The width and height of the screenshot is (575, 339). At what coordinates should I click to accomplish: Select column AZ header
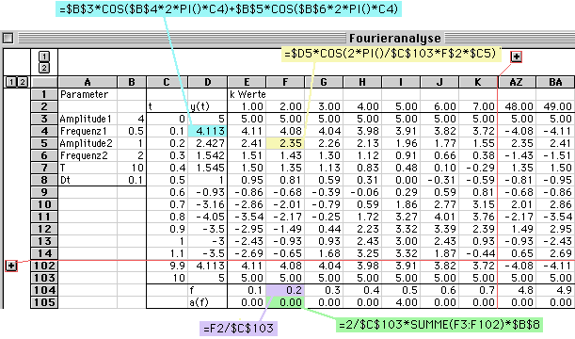[517, 82]
